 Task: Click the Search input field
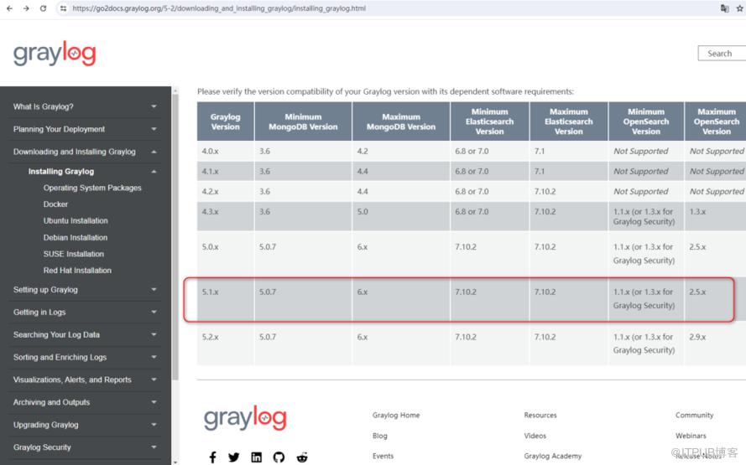(x=721, y=54)
